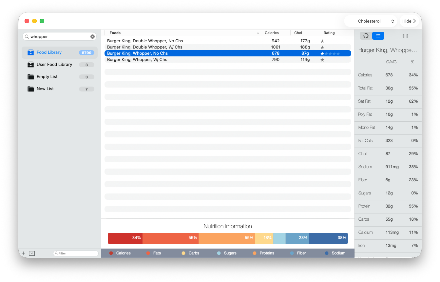Click the New List folder icon
The width and height of the screenshot is (440, 282).
[31, 89]
